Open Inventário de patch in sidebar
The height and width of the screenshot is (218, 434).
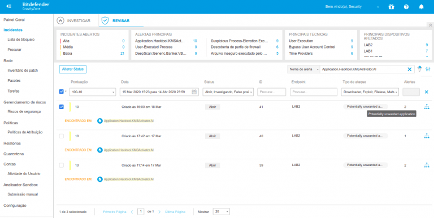tap(23, 71)
